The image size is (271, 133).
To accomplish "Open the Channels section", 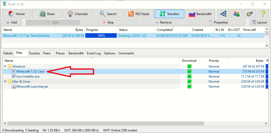I will [x=78, y=14].
